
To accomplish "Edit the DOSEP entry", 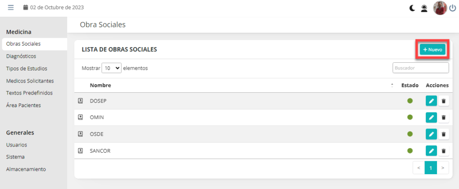I will pyautogui.click(x=431, y=101).
